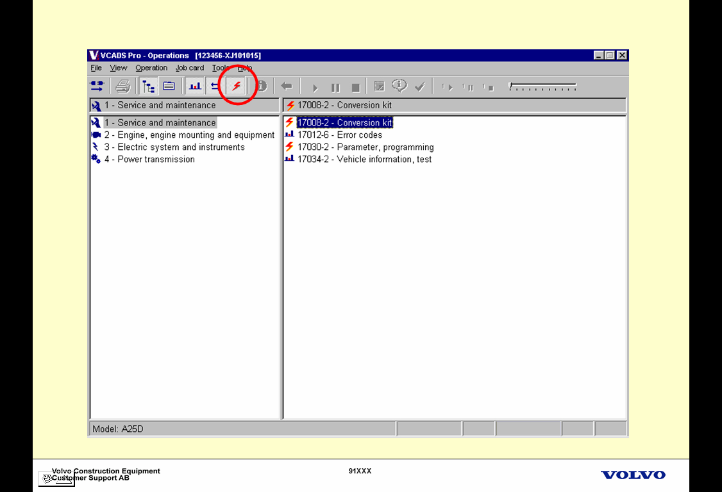Select operation 17030-2 - Parameter, programming
The height and width of the screenshot is (492, 722).
(x=365, y=147)
